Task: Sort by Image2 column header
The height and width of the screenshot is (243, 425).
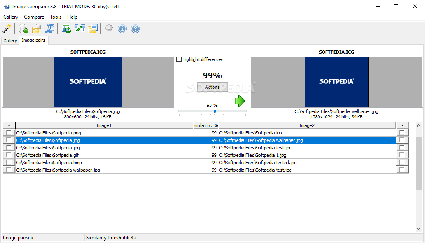Action: 307,125
